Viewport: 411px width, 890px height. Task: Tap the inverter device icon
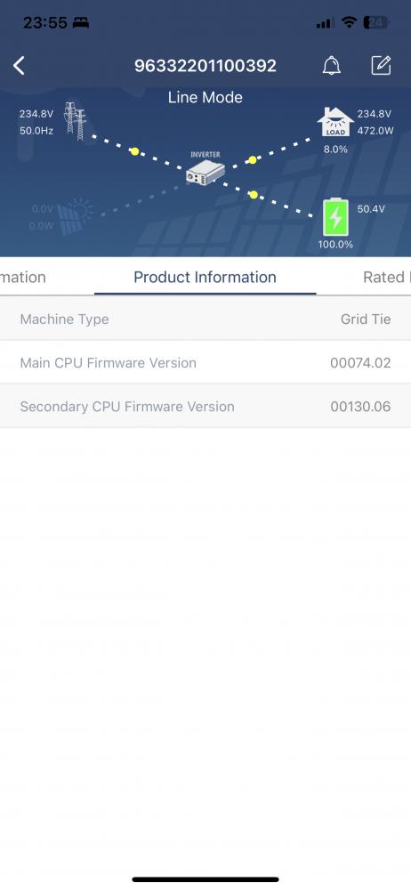[x=205, y=168]
